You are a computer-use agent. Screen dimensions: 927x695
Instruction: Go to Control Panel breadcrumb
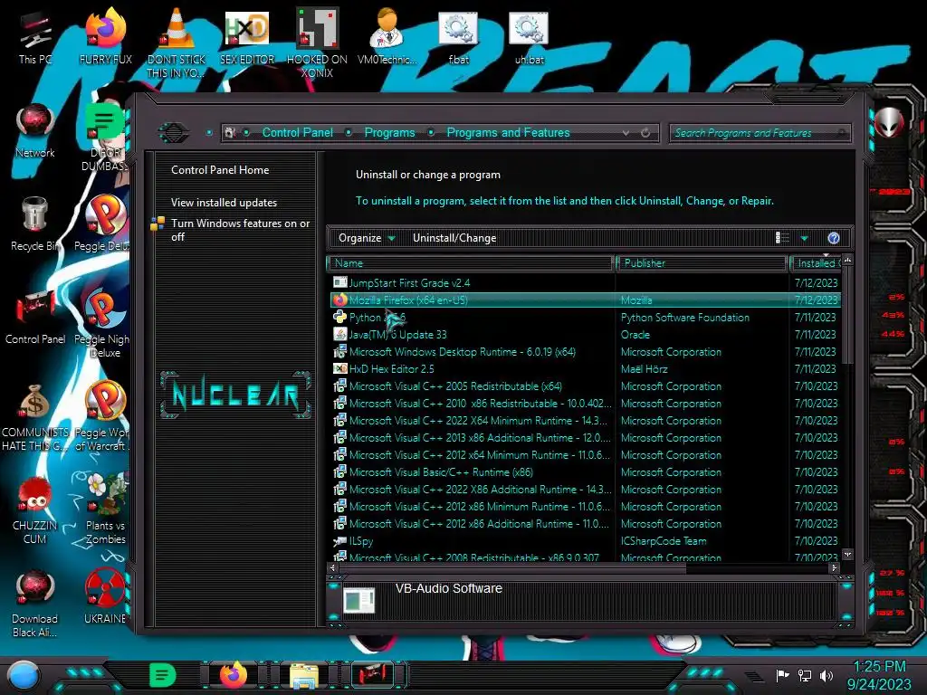[x=297, y=132]
